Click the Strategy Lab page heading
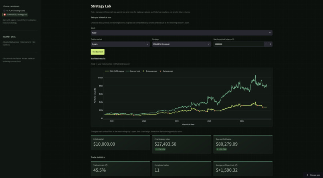323x178 pixels. (x=101, y=6)
